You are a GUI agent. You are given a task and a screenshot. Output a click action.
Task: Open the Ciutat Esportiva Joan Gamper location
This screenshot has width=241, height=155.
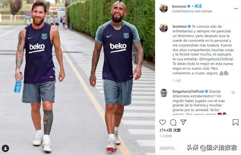[x=192, y=11]
